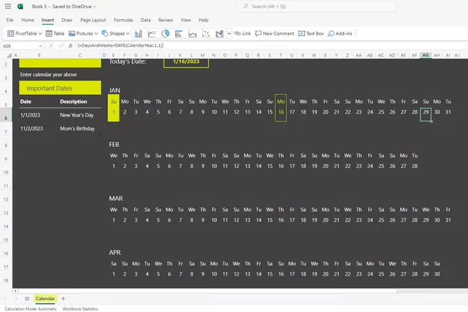
Task: Cancel the formula entry X icon
Action: [51, 46]
